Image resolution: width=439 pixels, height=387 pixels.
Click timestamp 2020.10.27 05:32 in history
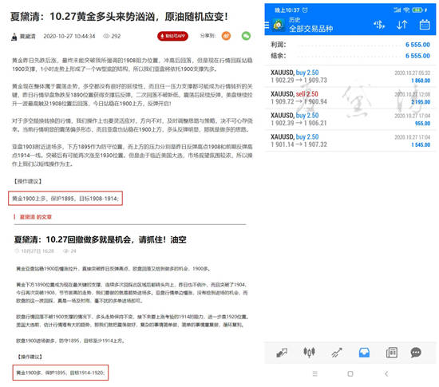point(412,73)
